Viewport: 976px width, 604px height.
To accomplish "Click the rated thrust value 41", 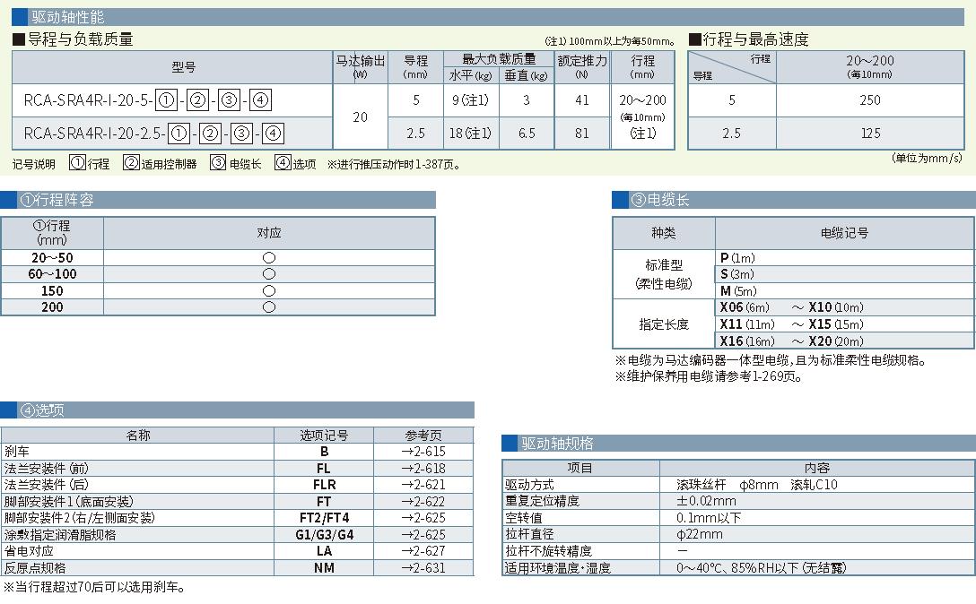I will pos(582,100).
